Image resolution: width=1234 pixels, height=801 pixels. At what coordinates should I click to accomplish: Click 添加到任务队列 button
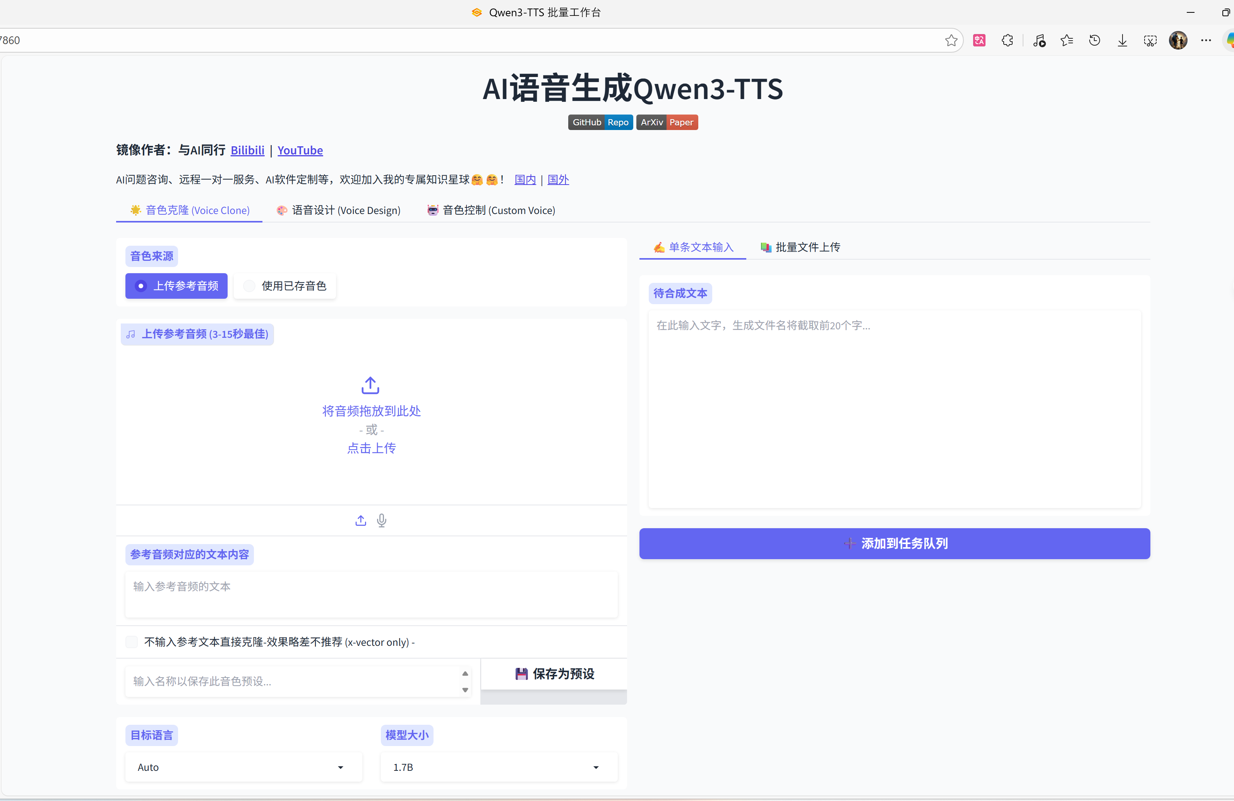click(x=895, y=543)
